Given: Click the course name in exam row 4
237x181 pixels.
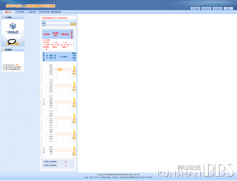Looking at the screenshot, I should pyautogui.click(x=51, y=118).
